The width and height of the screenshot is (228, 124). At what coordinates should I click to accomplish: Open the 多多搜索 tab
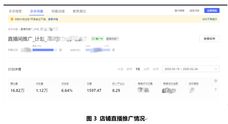point(15,11)
